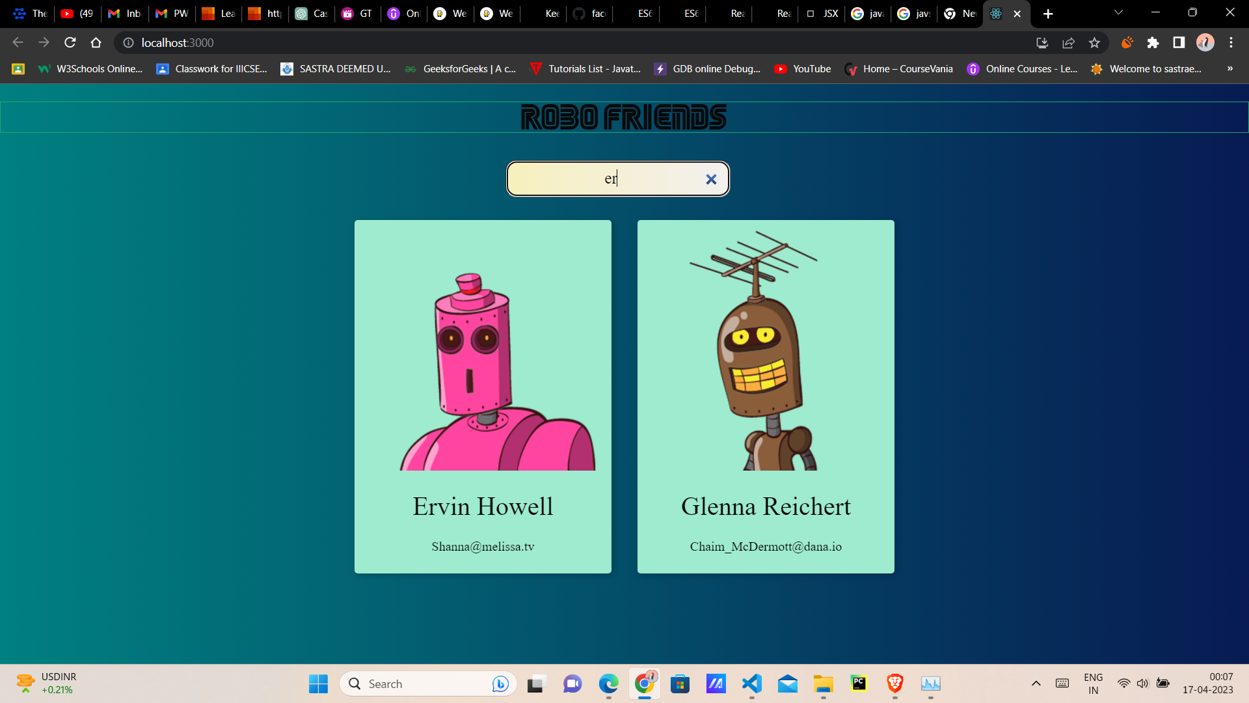Open a new browser tab with plus button
The image size is (1249, 703).
pos(1048,14)
